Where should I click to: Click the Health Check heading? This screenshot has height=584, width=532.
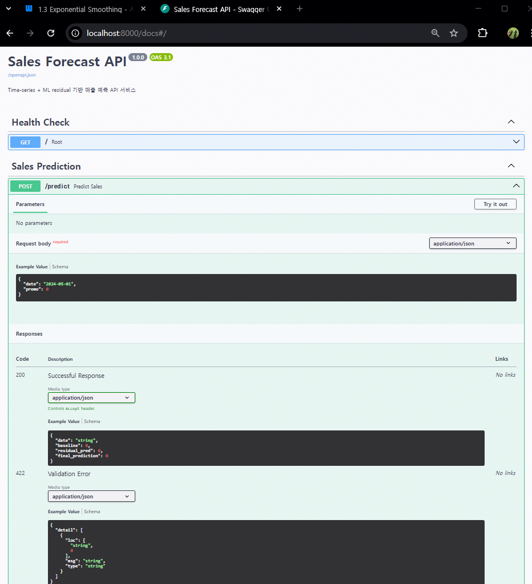[41, 122]
